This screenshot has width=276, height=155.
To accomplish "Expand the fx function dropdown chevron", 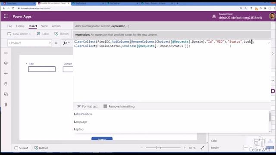I will [69, 43].
